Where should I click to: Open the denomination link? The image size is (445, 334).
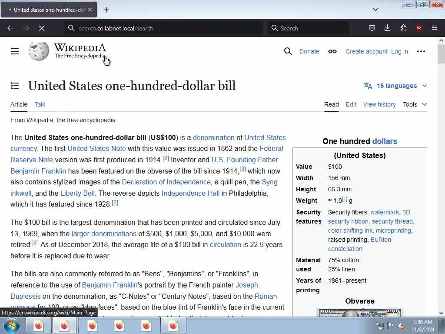pos(214,137)
